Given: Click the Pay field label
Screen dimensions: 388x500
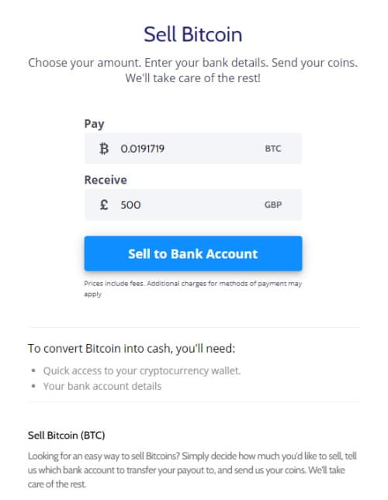Looking at the screenshot, I should pos(94,124).
